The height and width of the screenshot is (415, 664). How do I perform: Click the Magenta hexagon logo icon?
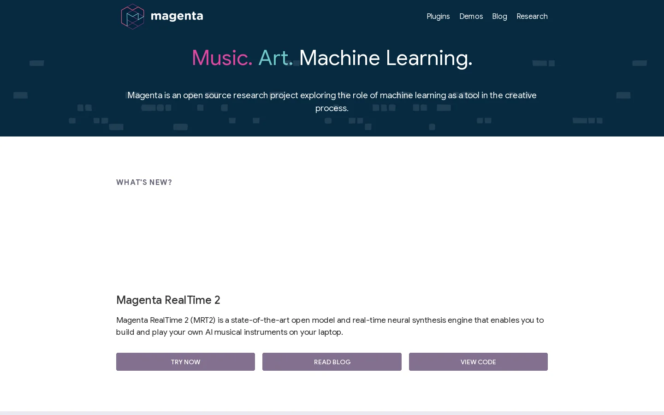[133, 17]
